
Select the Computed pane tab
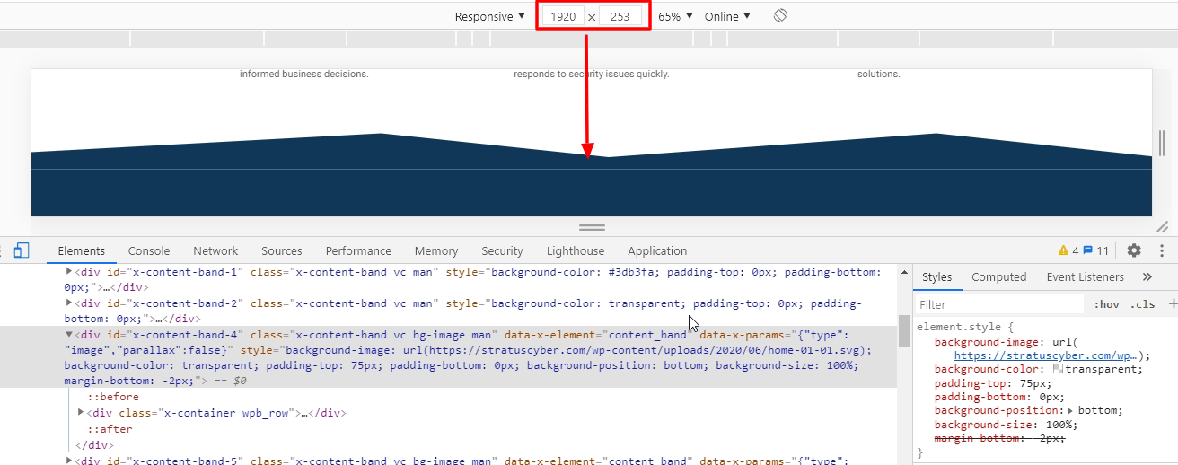click(x=998, y=277)
